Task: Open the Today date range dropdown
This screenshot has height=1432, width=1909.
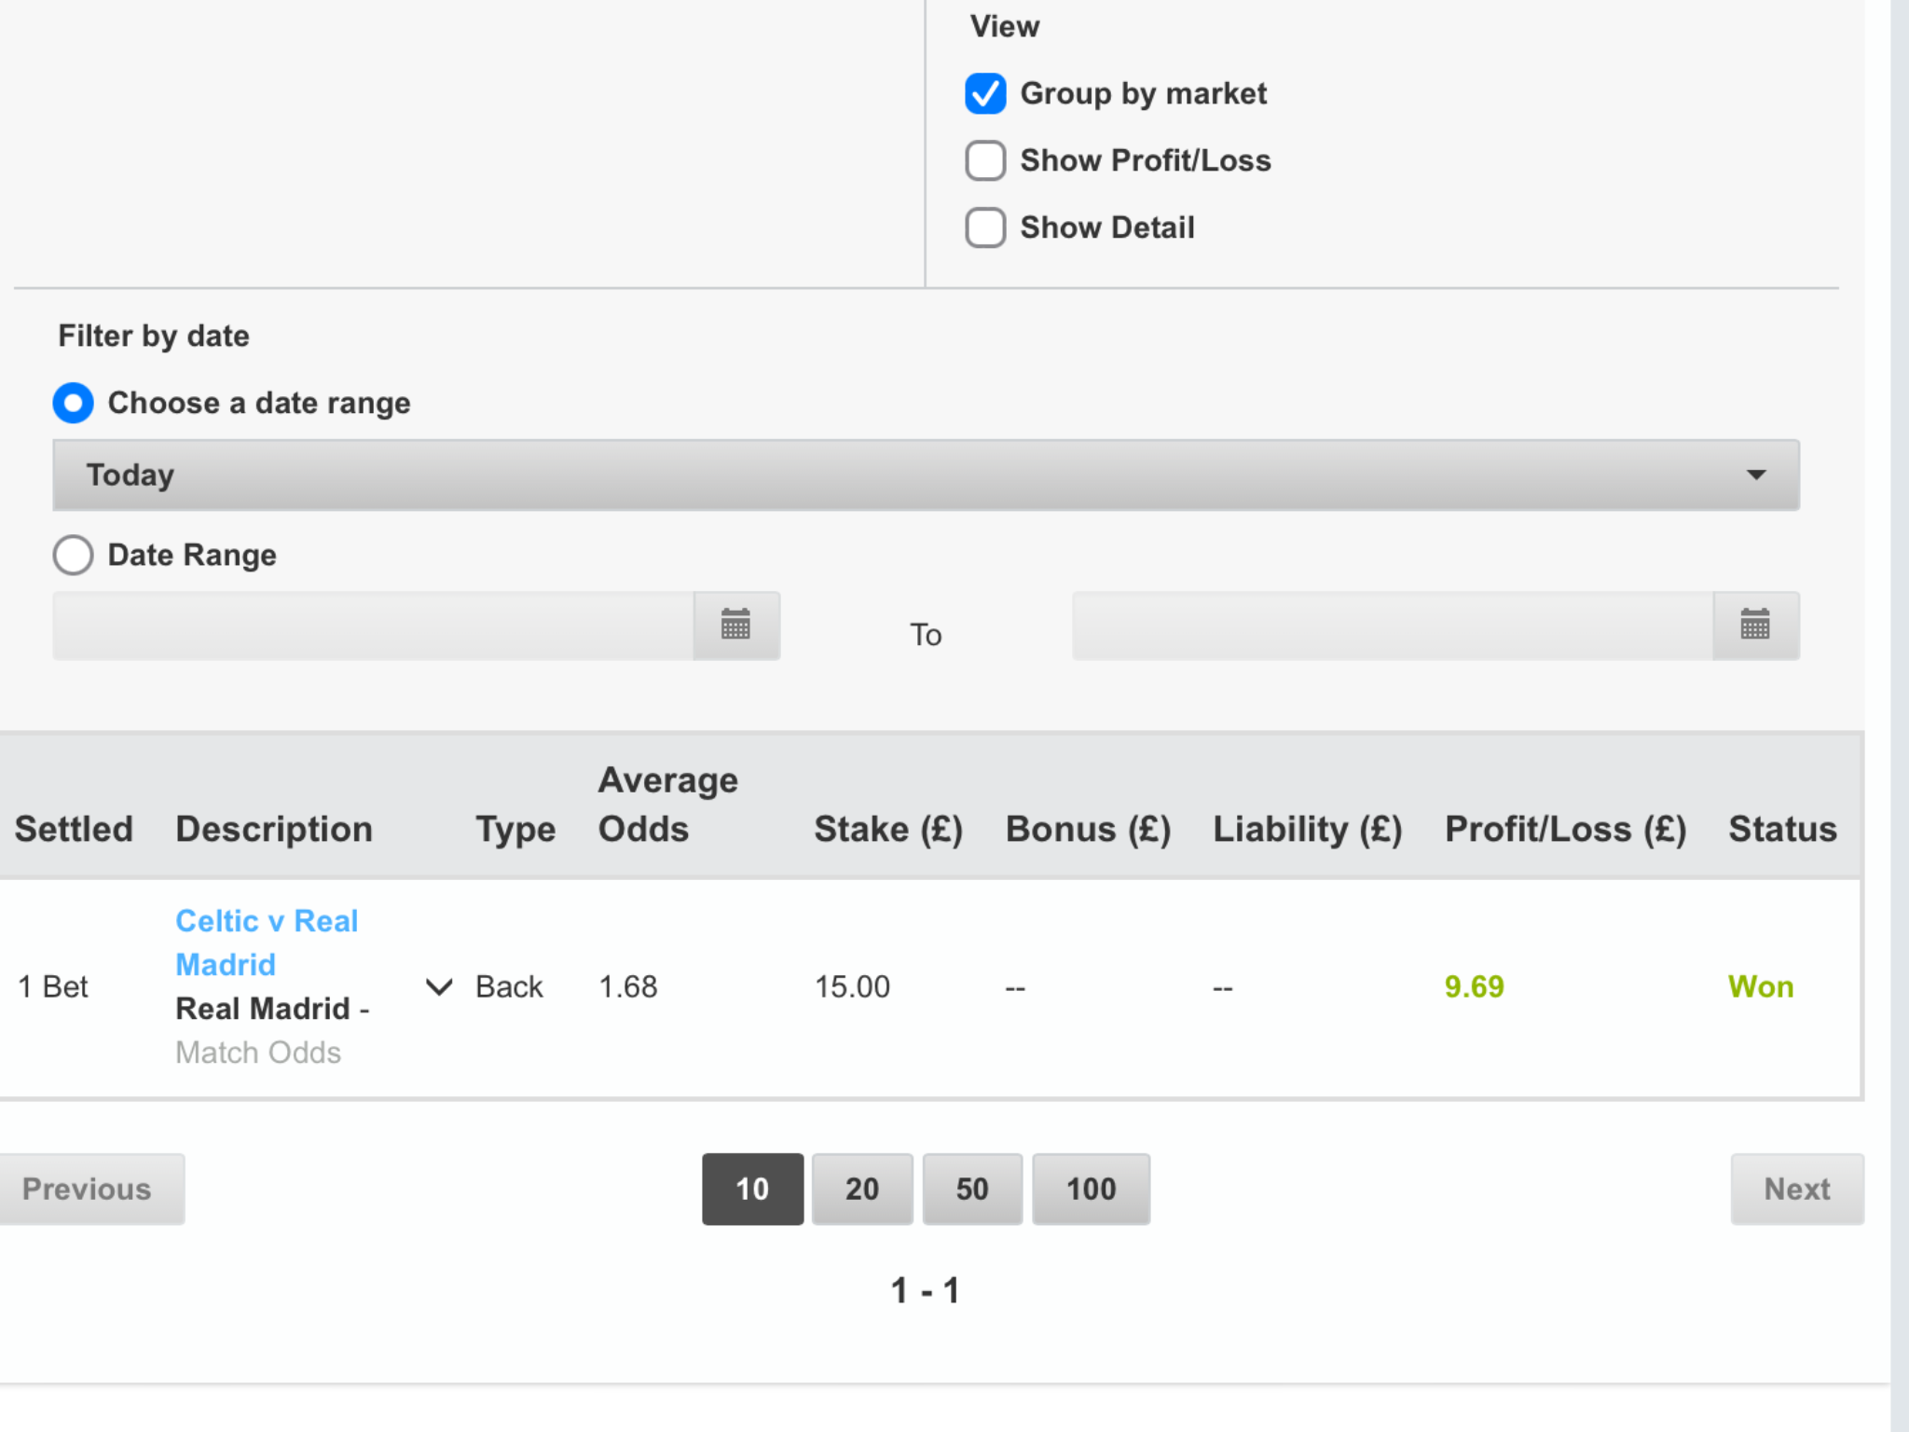Action: pos(926,475)
